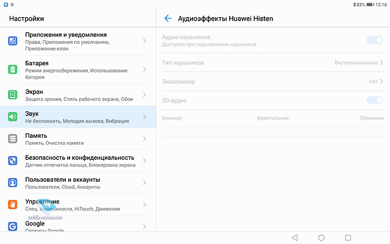Select the Близкое 3D audio mode label
The width and height of the screenshot is (390, 244).
[172, 118]
